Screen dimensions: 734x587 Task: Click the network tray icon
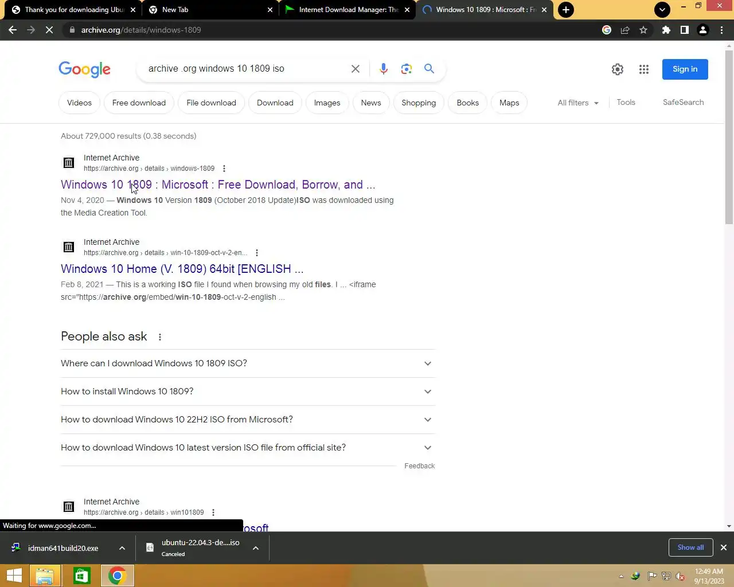[x=666, y=576]
